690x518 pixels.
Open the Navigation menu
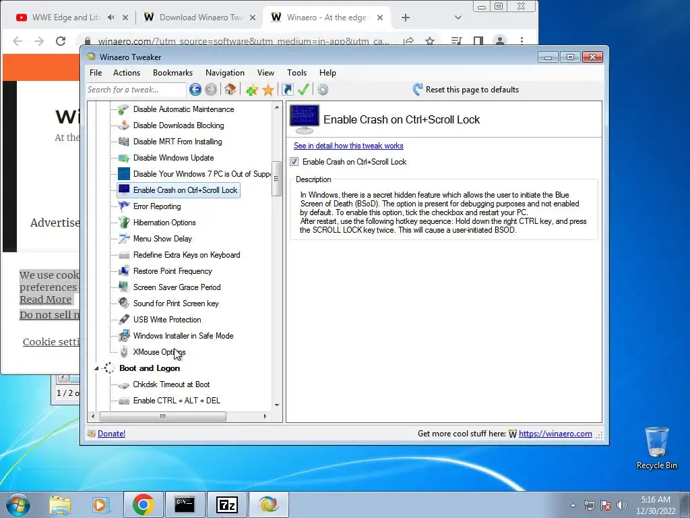[225, 73]
